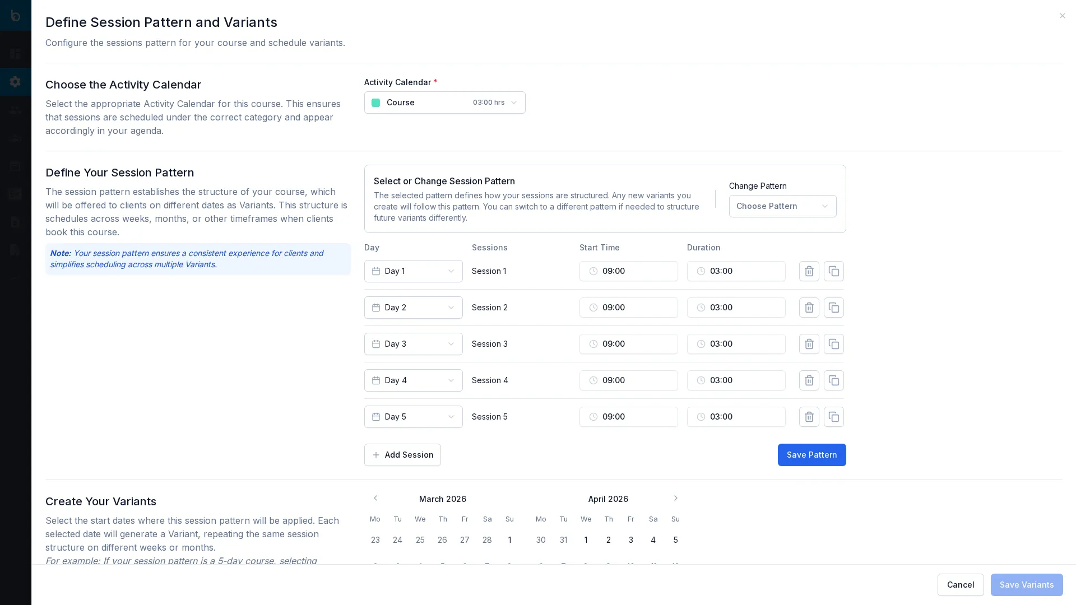Remove Session 4 via the trash icon

point(809,380)
